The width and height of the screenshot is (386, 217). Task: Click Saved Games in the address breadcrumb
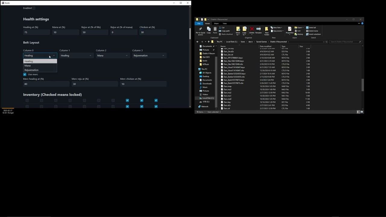261,42
